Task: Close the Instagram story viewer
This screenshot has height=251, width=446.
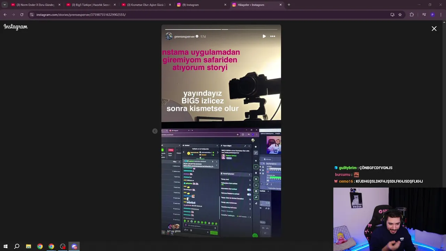Action: click(434, 29)
